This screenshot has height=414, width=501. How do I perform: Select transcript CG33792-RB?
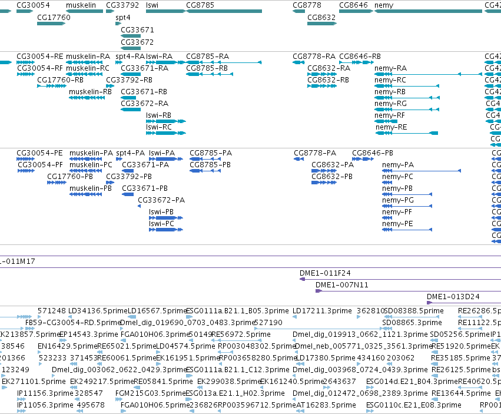click(x=110, y=85)
